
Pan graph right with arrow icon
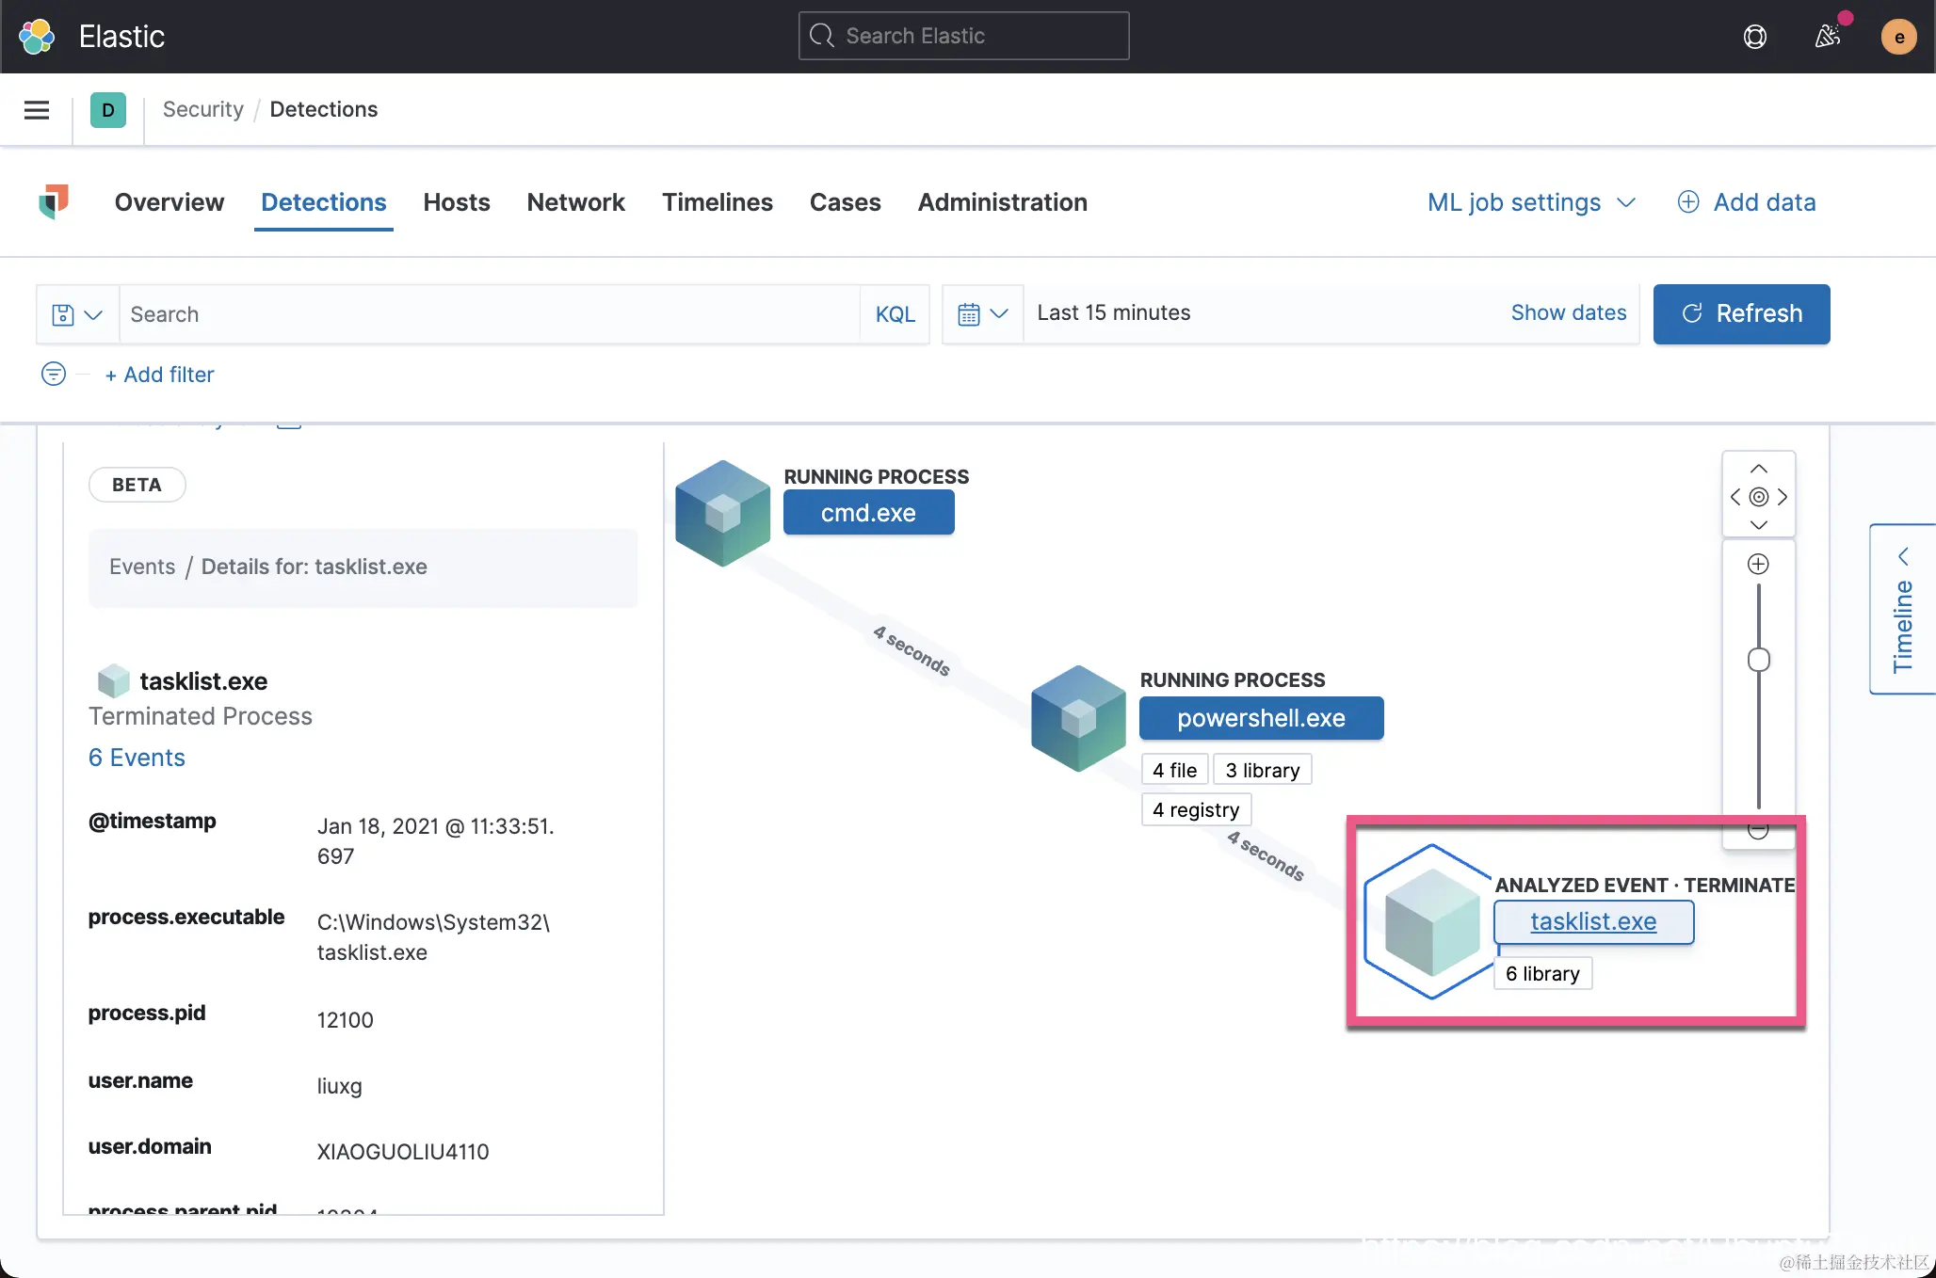1783,497
